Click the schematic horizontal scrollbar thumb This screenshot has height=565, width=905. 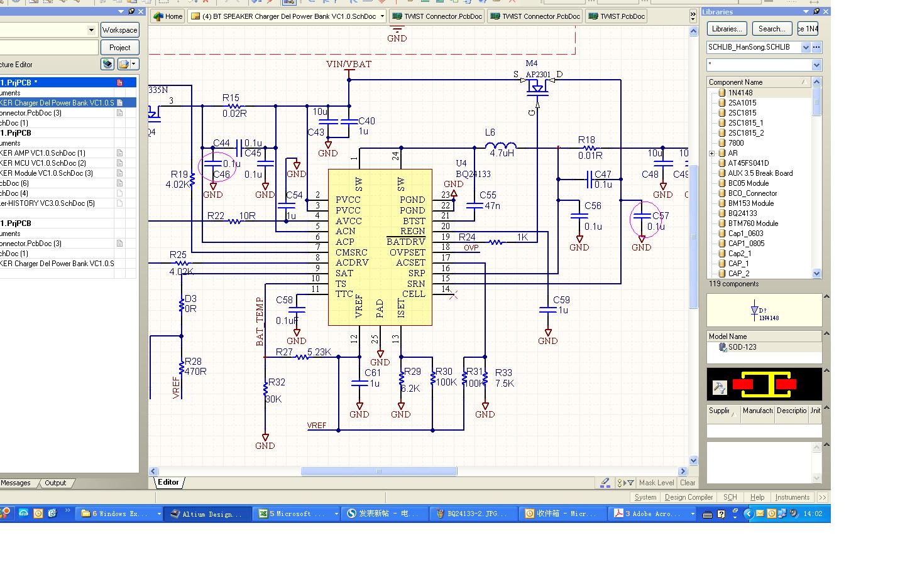(378, 471)
